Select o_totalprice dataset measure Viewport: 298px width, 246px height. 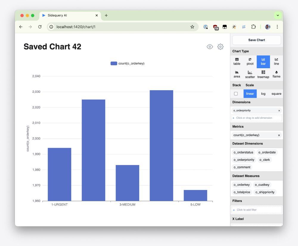(242, 192)
